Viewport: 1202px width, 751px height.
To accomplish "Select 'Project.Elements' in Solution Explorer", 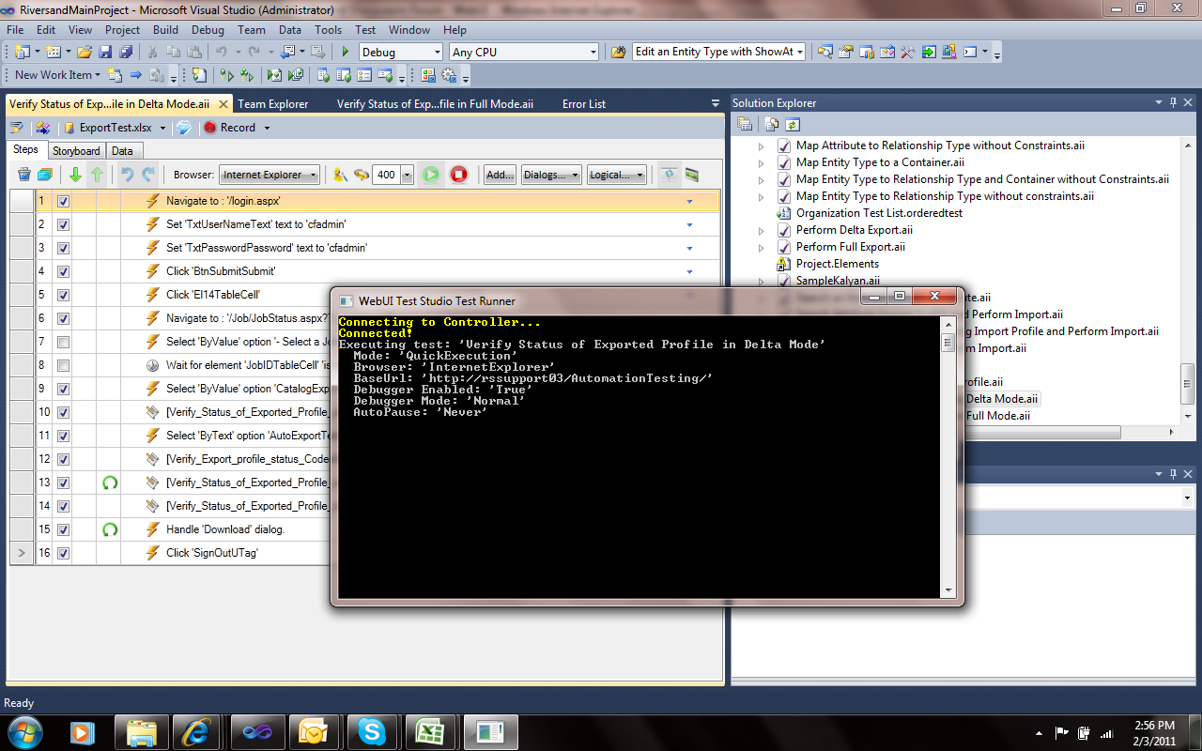I will 838,264.
